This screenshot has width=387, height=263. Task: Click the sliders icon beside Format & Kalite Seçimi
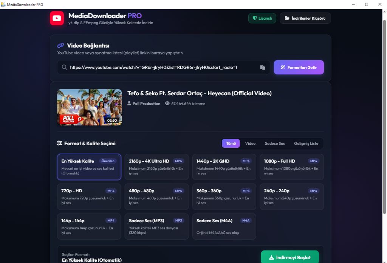(59, 143)
